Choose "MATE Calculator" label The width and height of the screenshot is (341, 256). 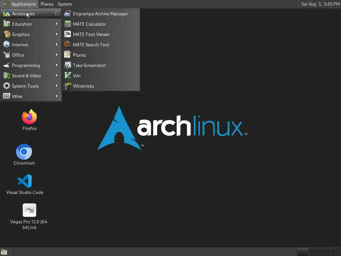(89, 24)
